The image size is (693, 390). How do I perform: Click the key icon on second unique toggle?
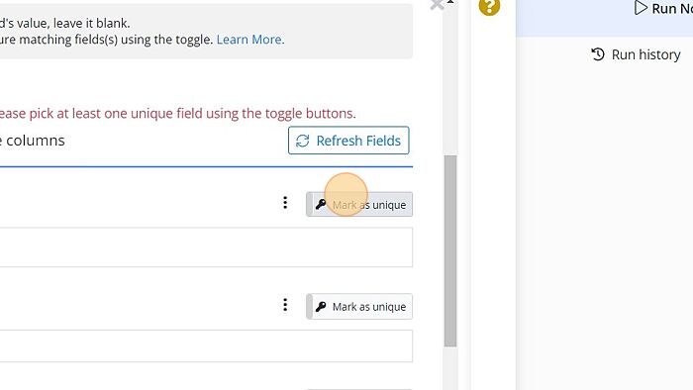(x=321, y=307)
